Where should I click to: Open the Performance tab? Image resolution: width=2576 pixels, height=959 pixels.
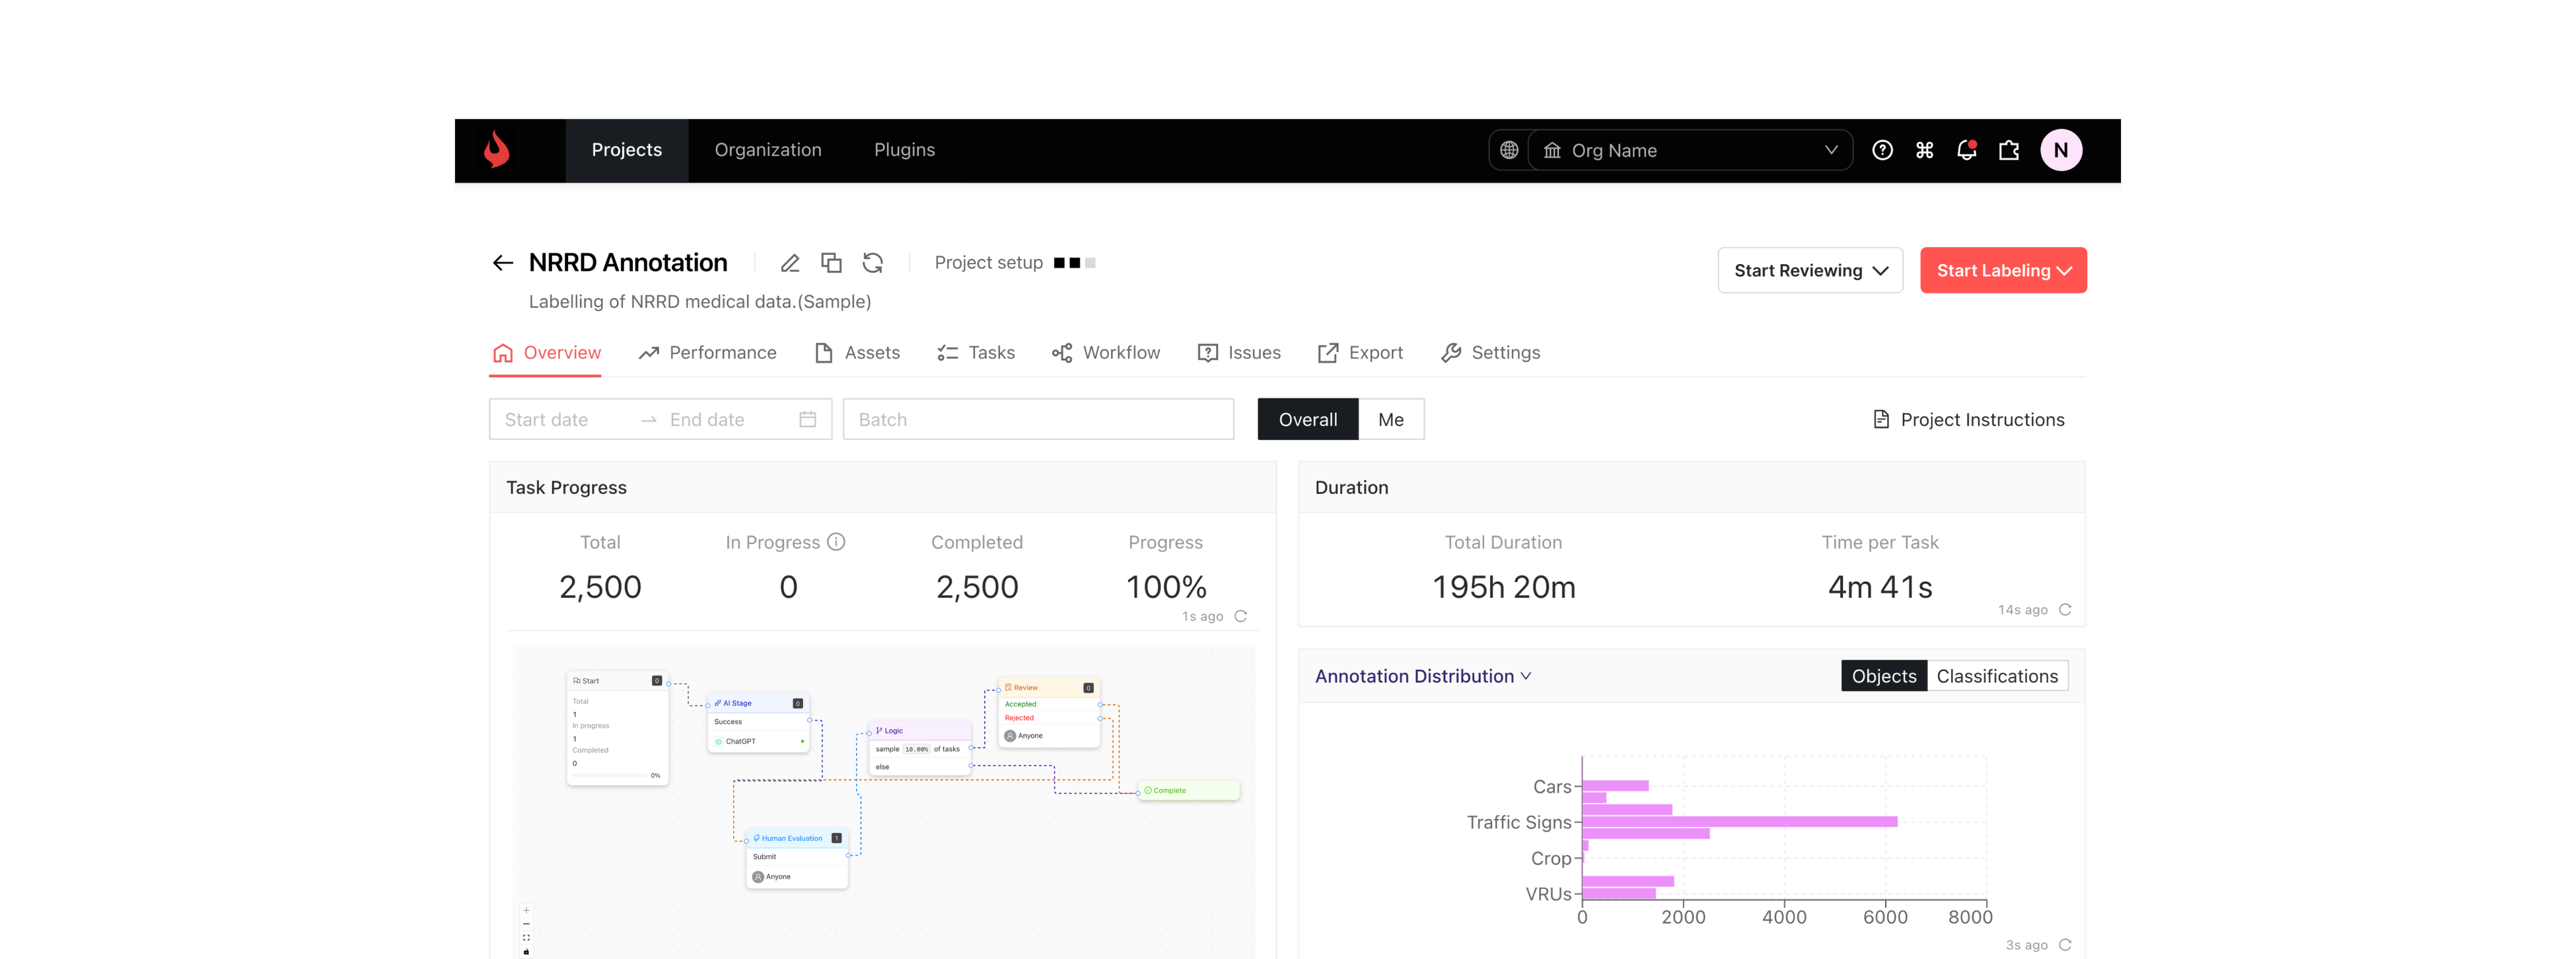point(708,353)
